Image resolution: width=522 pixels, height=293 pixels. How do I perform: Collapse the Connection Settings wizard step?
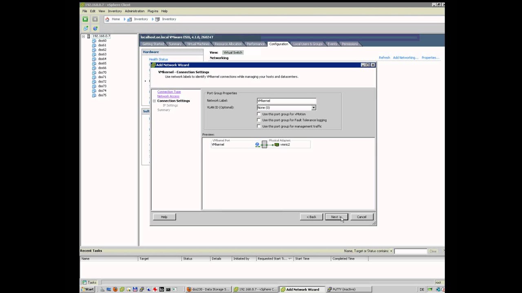point(154,101)
